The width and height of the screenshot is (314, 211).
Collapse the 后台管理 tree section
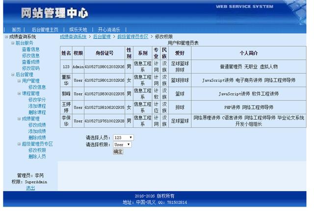(12, 75)
